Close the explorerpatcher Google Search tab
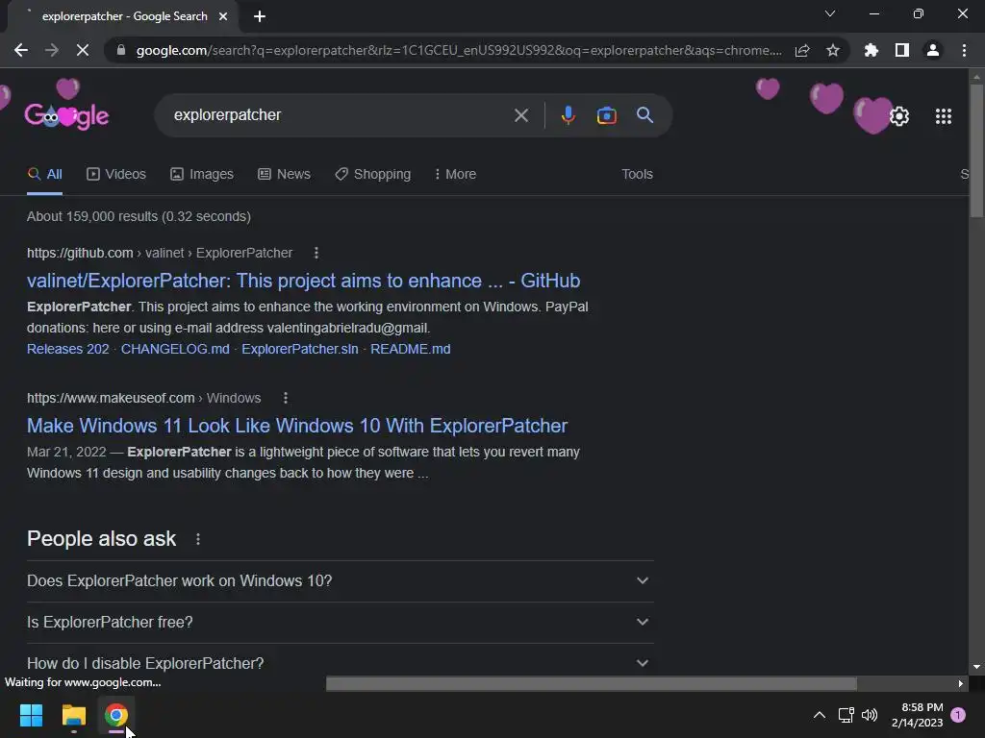This screenshot has width=985, height=738. [x=223, y=16]
